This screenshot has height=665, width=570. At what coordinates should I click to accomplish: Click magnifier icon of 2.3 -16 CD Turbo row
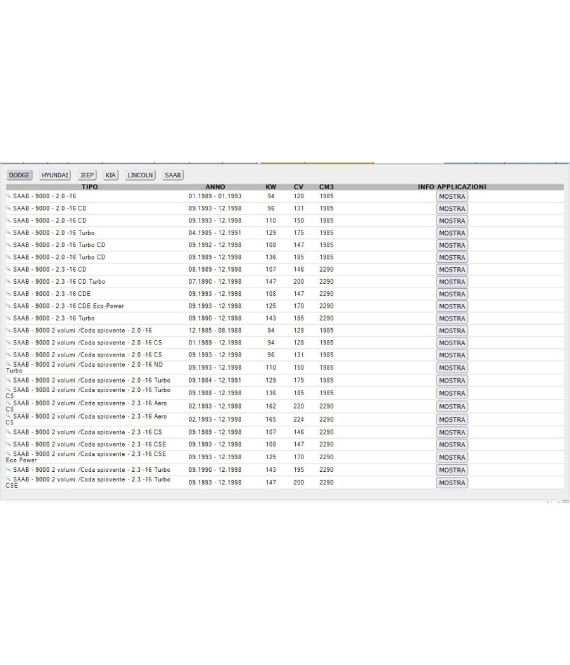pos(8,281)
